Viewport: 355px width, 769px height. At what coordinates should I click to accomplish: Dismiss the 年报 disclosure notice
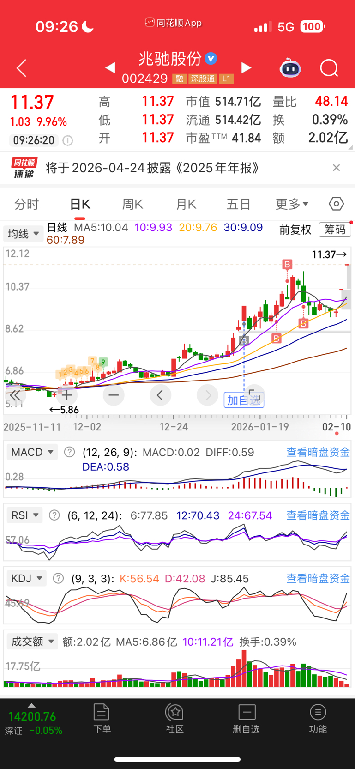point(337,168)
